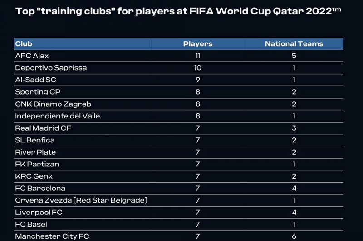The height and width of the screenshot is (241, 363).
Task: Click the "Club" column header
Action: [x=24, y=44]
